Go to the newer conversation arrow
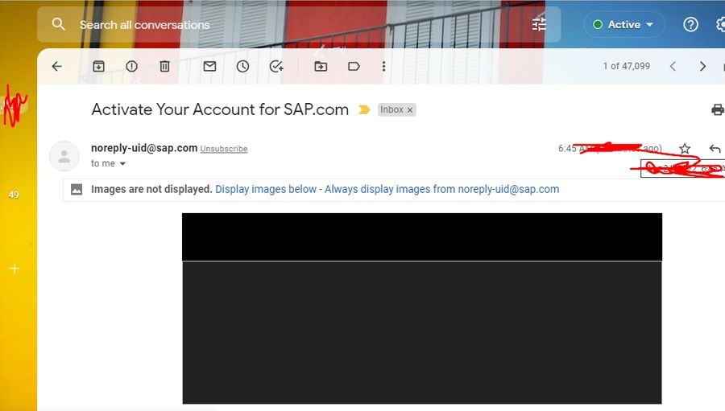This screenshot has width=725, height=411. point(673,67)
